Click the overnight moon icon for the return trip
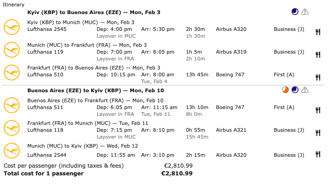The image size is (334, 184). [295, 90]
